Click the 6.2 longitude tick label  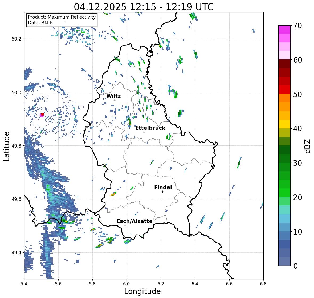161,284
